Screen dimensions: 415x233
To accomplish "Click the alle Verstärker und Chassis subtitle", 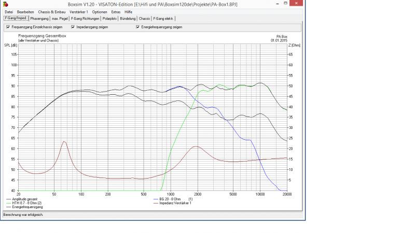I will pyautogui.click(x=38, y=41).
